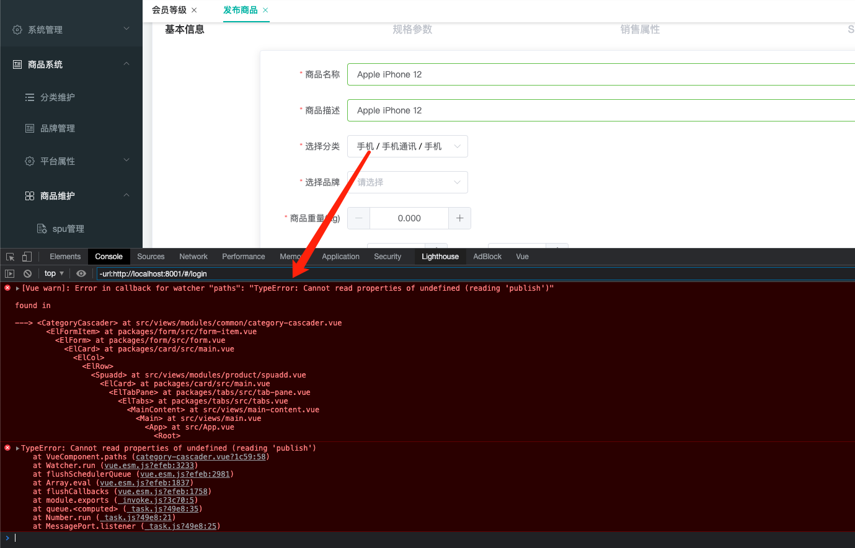
Task: Close the 发布商品 tab
Action: point(265,10)
